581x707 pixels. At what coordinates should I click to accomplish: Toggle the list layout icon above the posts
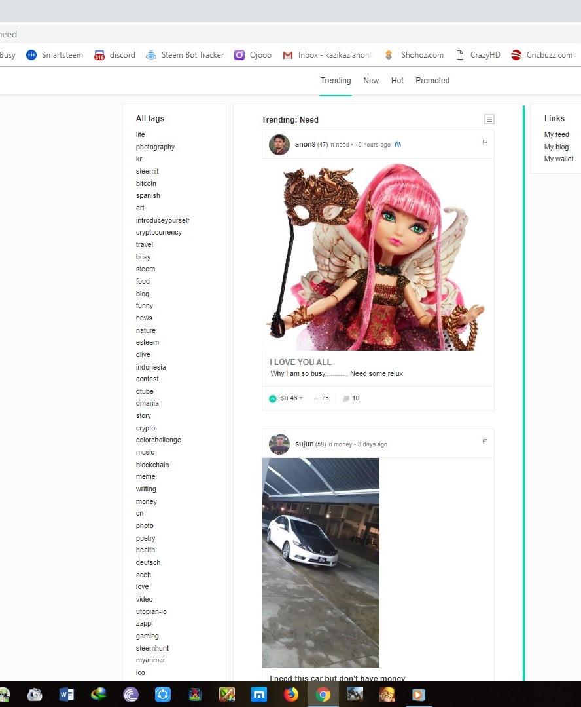pos(489,119)
